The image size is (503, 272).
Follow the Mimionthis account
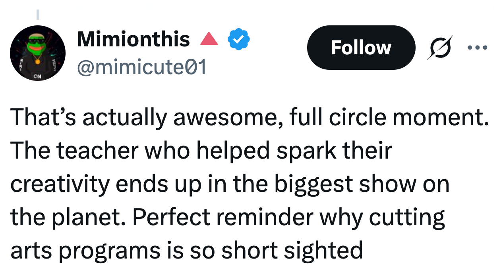tap(361, 48)
